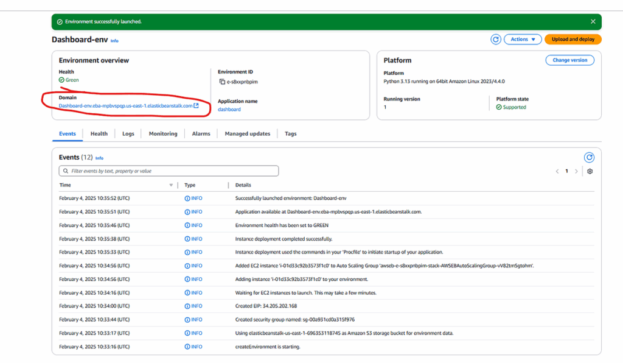Open the Managed updates tab
This screenshot has width=623, height=363.
point(246,133)
